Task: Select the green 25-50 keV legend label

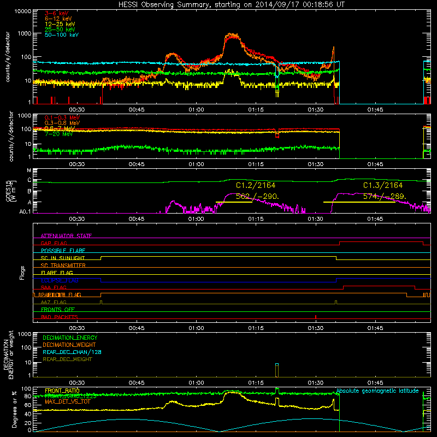Action: 60,29
